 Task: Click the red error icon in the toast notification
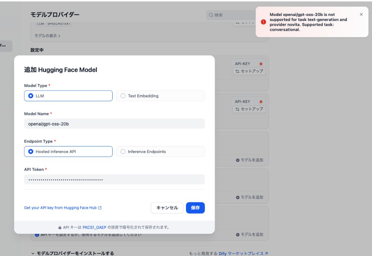tap(263, 22)
